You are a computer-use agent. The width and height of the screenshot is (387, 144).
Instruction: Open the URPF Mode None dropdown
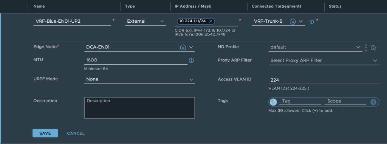(139, 79)
